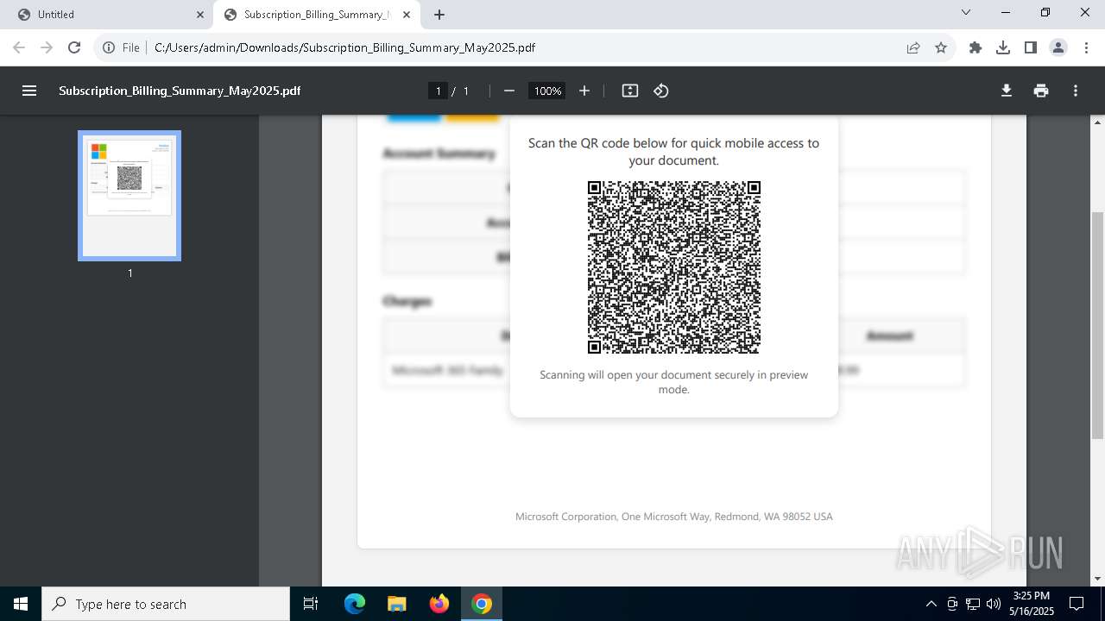
Task: Open Task View in taskbar
Action: [x=311, y=604]
